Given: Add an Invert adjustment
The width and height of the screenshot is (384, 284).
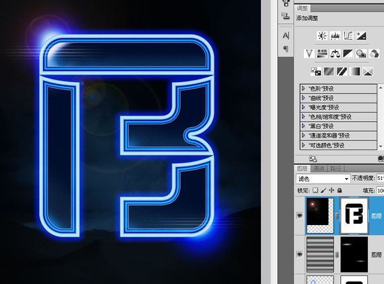Looking at the screenshot, I should coord(316,71).
